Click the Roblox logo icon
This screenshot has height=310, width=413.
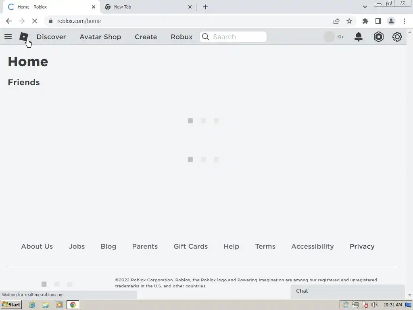pos(24,37)
